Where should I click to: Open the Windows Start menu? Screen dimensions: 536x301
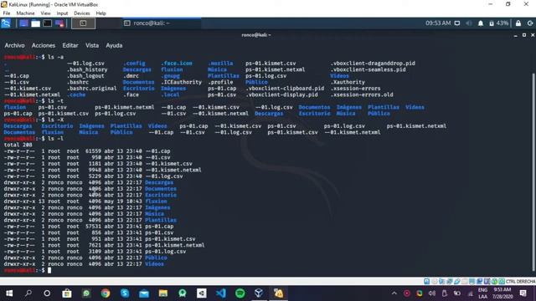click(x=9, y=293)
